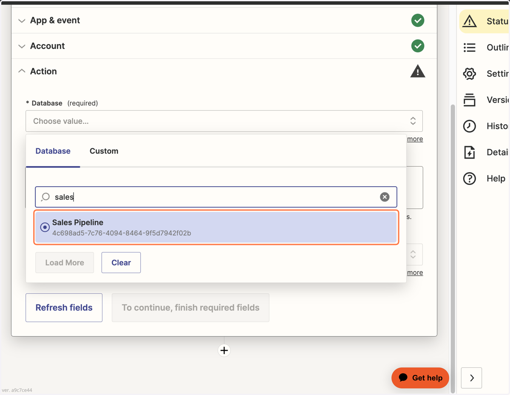Image resolution: width=510 pixels, height=395 pixels.
Task: Select the Sales Pipeline radio button
Action: point(45,227)
